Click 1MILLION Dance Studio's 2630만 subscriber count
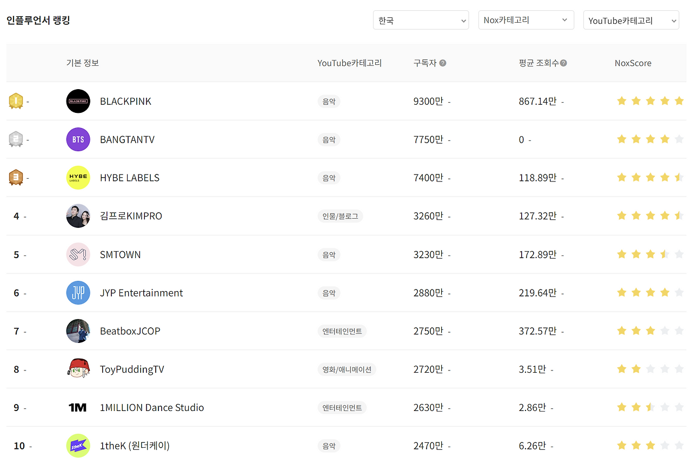Image resolution: width=692 pixels, height=458 pixels. [x=428, y=408]
